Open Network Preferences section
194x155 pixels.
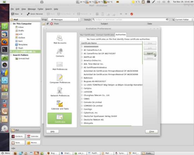click(60, 92)
